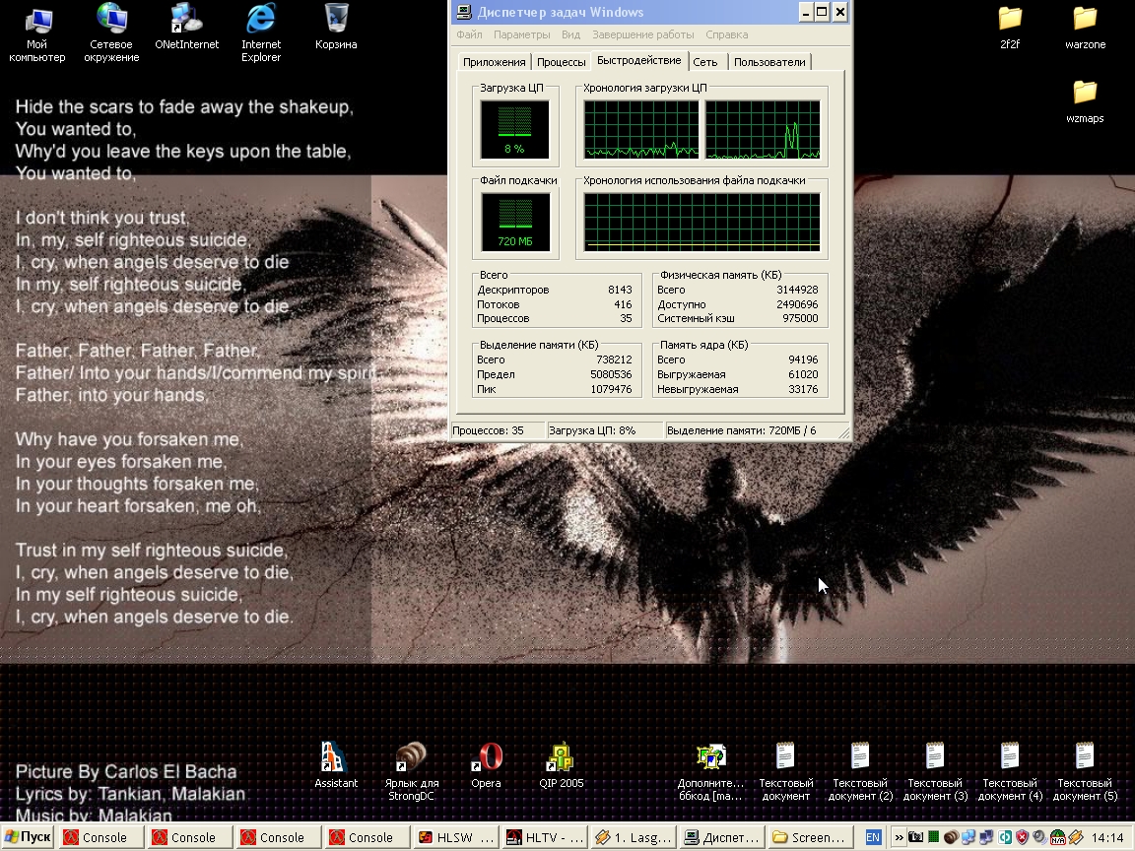Image resolution: width=1135 pixels, height=851 pixels.
Task: Switch to the HLSW taskbar window
Action: [x=458, y=838]
